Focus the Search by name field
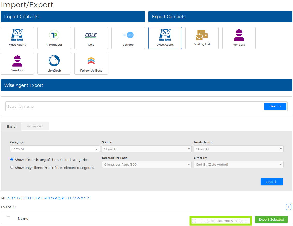This screenshot has width=293, height=226. (134, 106)
